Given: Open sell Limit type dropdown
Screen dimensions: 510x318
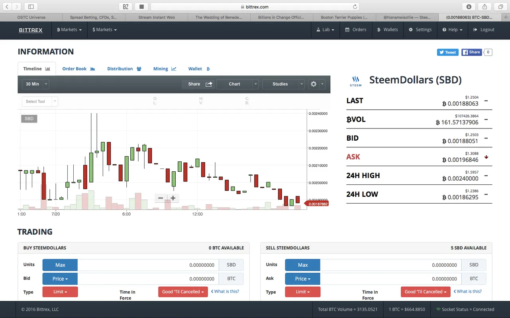Looking at the screenshot, I should click(303, 292).
